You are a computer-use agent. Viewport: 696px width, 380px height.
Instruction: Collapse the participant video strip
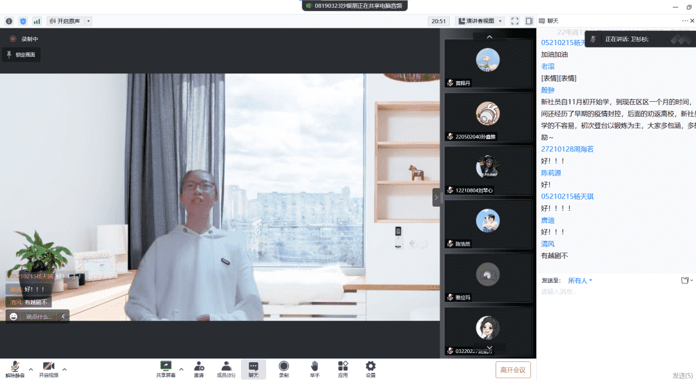coord(436,197)
